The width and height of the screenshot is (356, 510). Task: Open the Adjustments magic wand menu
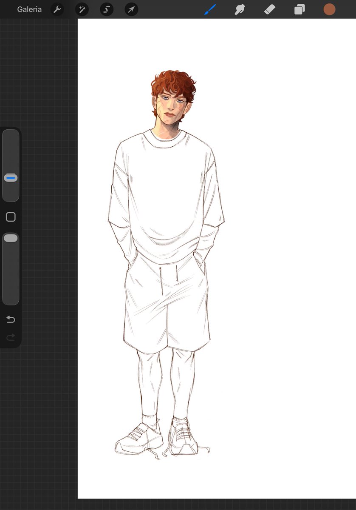(x=82, y=9)
